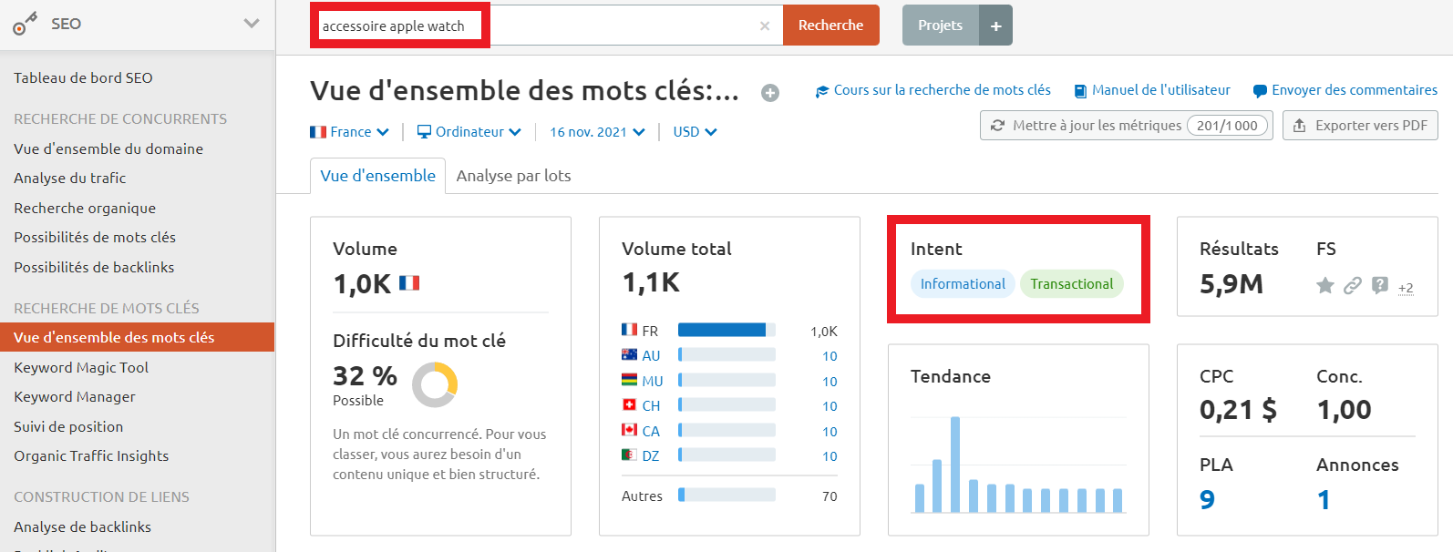Click the Transactional intent tag

pos(1072,284)
